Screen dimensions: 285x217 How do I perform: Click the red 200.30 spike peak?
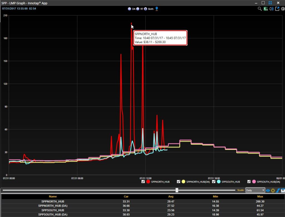coord(131,23)
